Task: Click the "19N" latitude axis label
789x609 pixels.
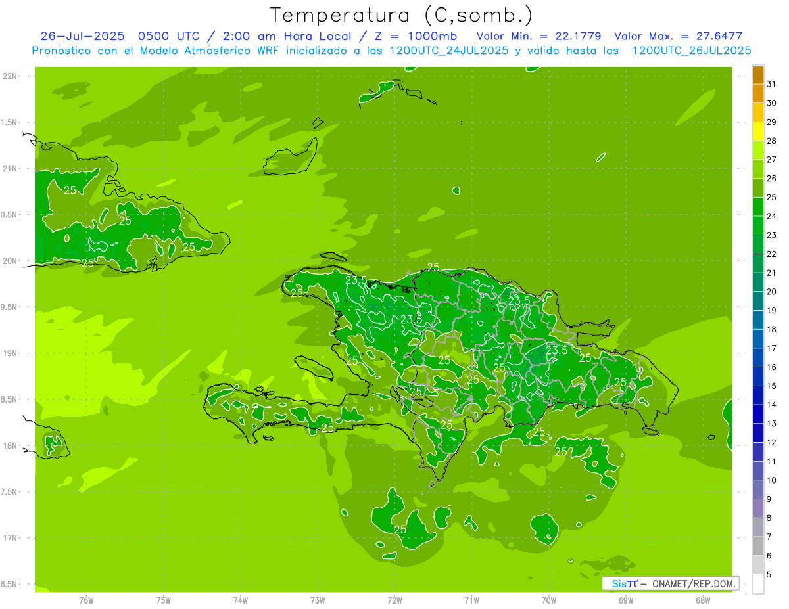Action: (x=10, y=353)
